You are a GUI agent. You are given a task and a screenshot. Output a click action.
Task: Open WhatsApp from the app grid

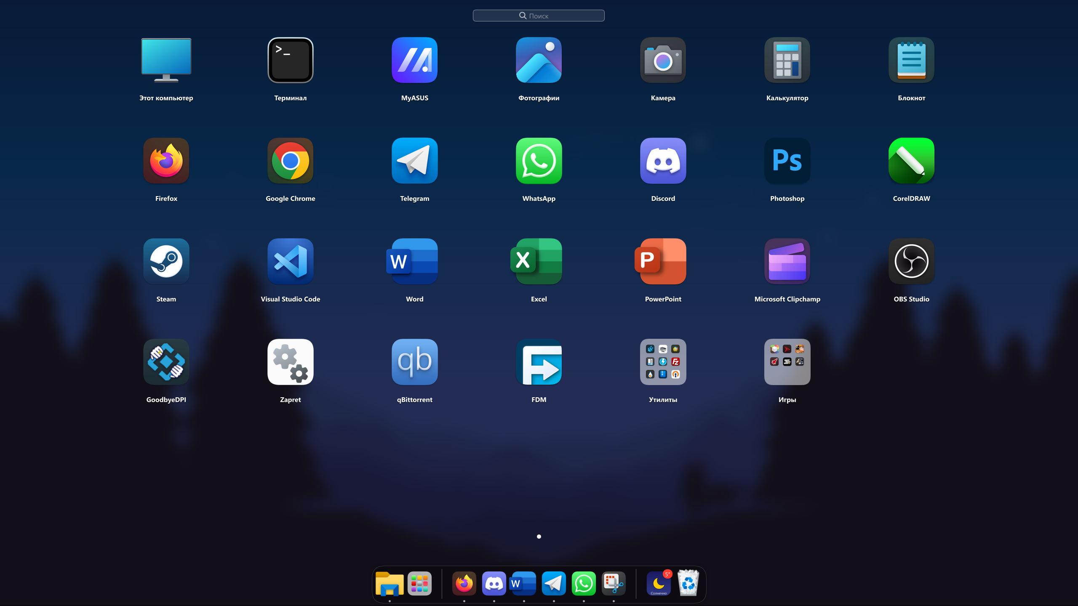pos(539,161)
